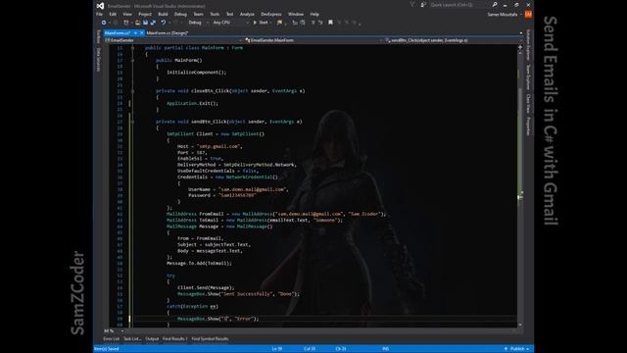Open the Edit menu
Viewport: 627px width, 353px height.
[x=113, y=14]
